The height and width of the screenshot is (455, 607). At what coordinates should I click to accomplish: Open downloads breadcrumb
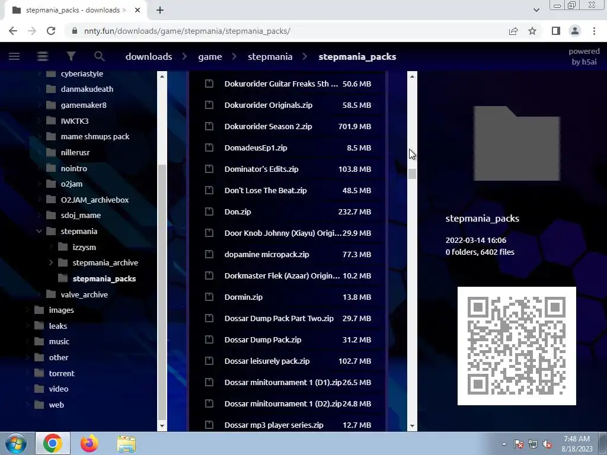pos(149,56)
